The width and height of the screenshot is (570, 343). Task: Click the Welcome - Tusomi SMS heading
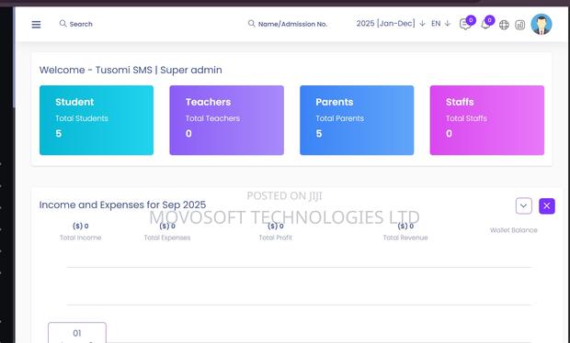point(131,70)
